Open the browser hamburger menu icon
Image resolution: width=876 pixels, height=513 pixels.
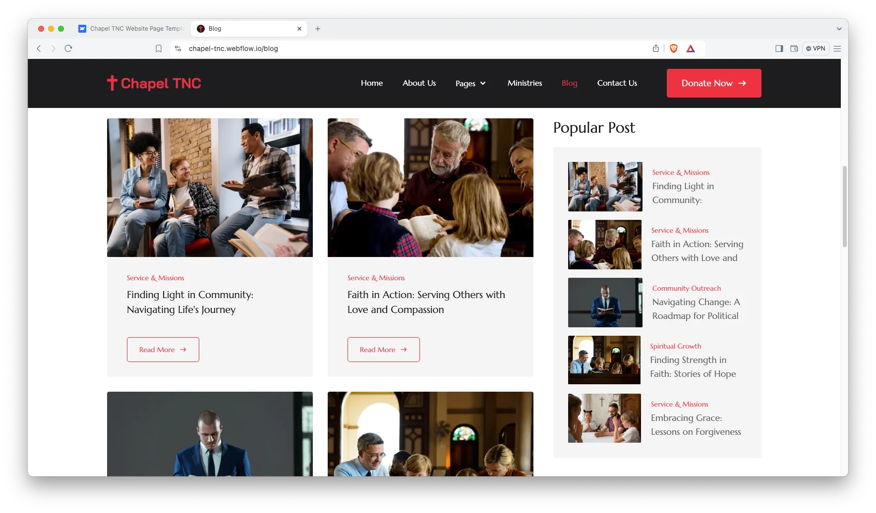tap(837, 49)
